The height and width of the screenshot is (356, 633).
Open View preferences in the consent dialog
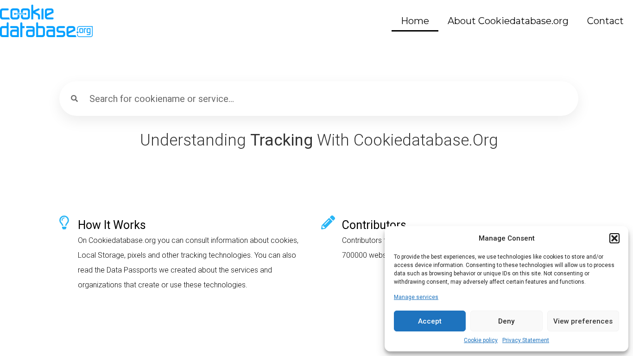coord(583,321)
